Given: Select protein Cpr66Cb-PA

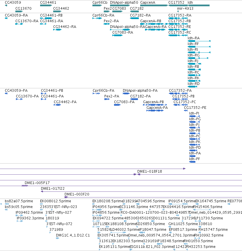Looking at the screenshot, I should (104, 91).
